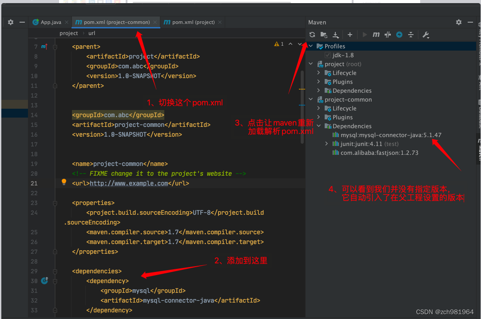
Task: Reload all Maven projects
Action: point(312,35)
